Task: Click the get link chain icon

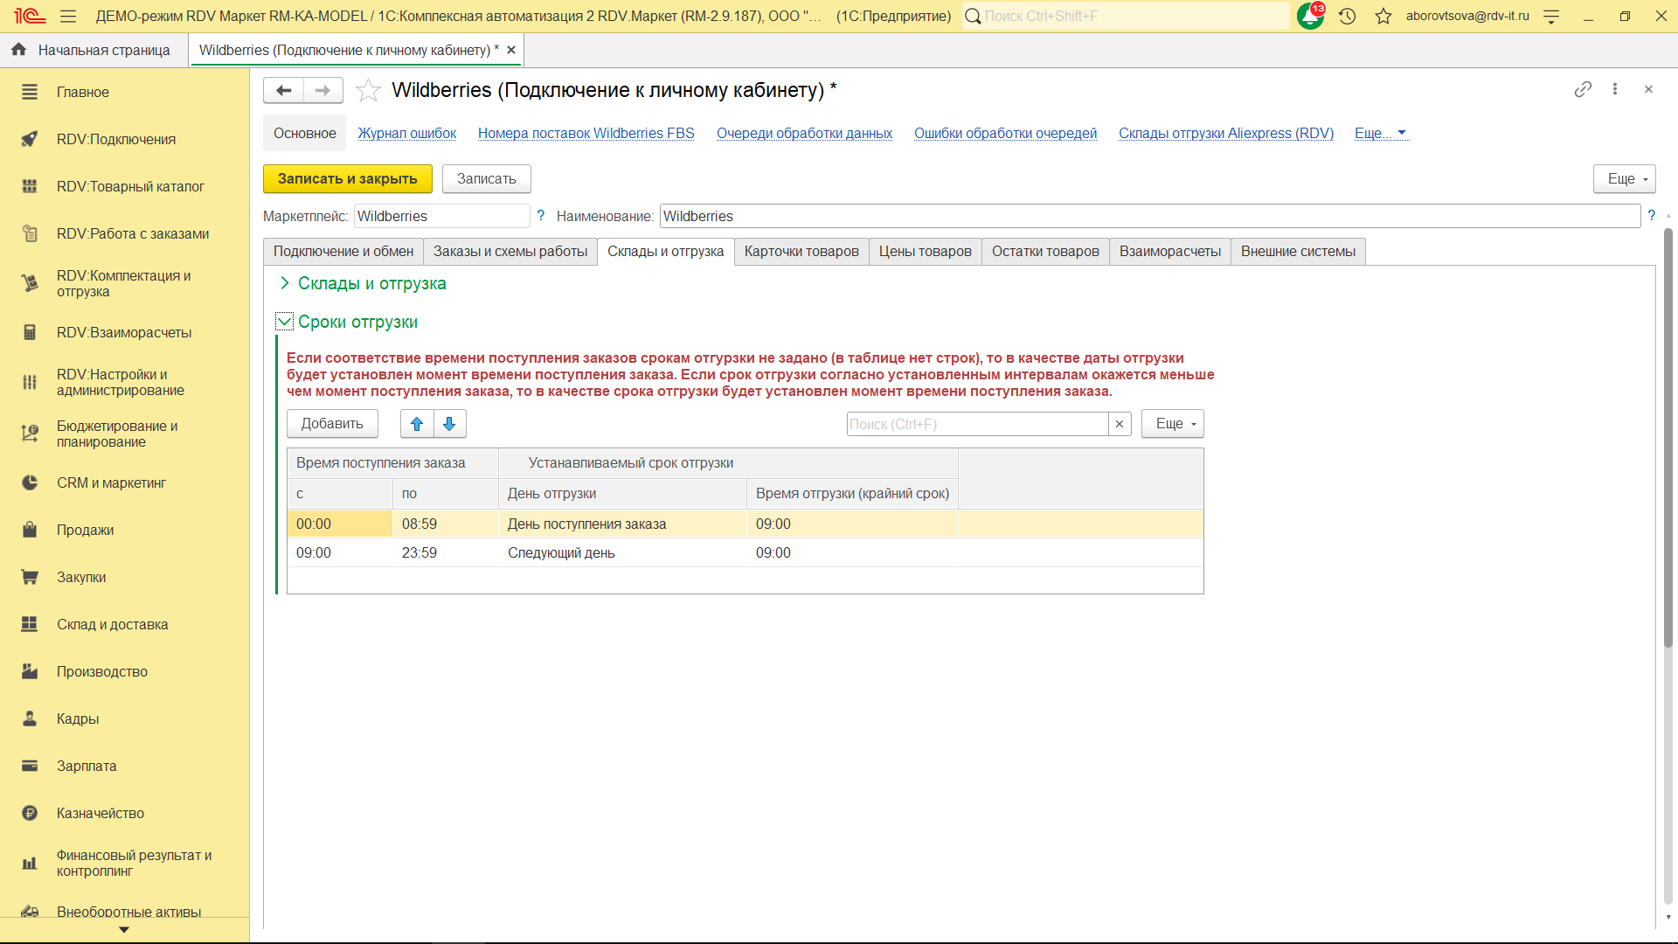Action: (1583, 89)
